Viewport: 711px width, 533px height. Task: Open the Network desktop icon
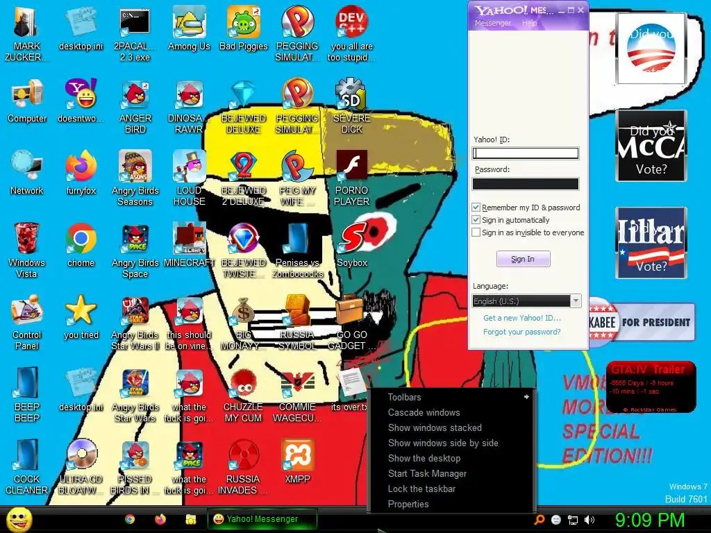pyautogui.click(x=27, y=173)
